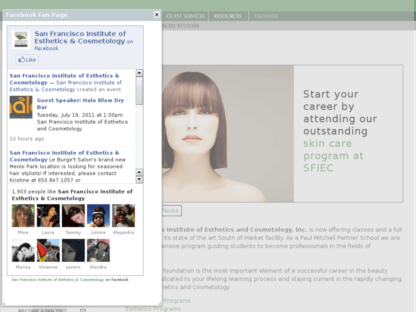Open the second post's author name link
The image size is (416, 312).
click(x=64, y=156)
